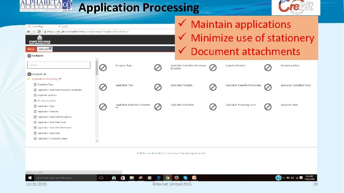The image size is (344, 193).
Task: Click browser back arrow
Action: click(29, 32)
